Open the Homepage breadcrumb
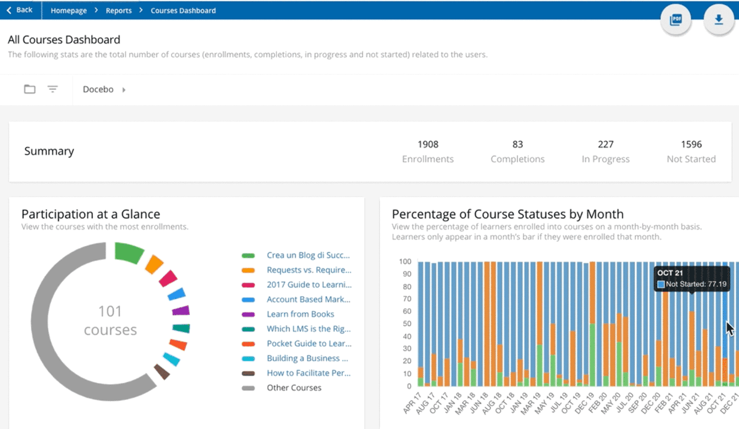 click(x=68, y=10)
